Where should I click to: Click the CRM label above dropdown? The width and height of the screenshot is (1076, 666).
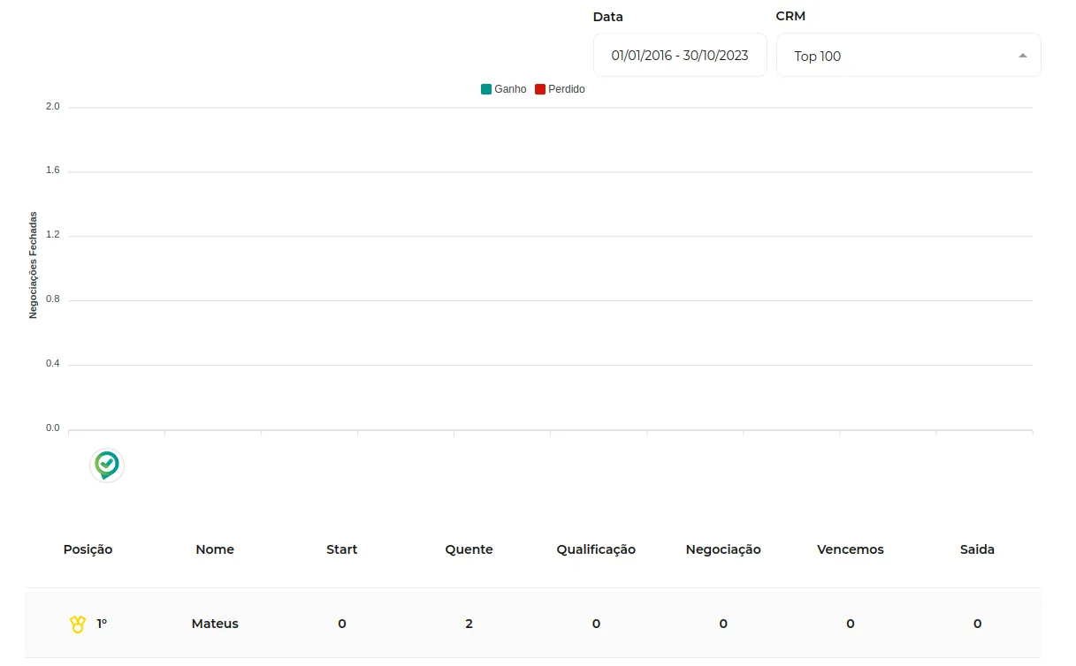[790, 16]
